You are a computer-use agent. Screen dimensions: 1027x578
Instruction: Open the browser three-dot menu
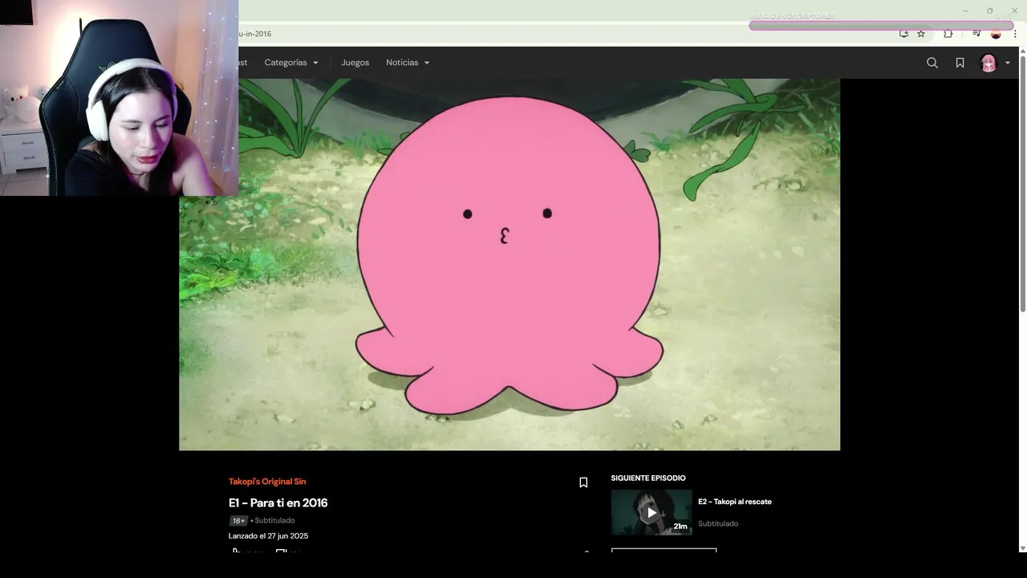click(x=1015, y=34)
